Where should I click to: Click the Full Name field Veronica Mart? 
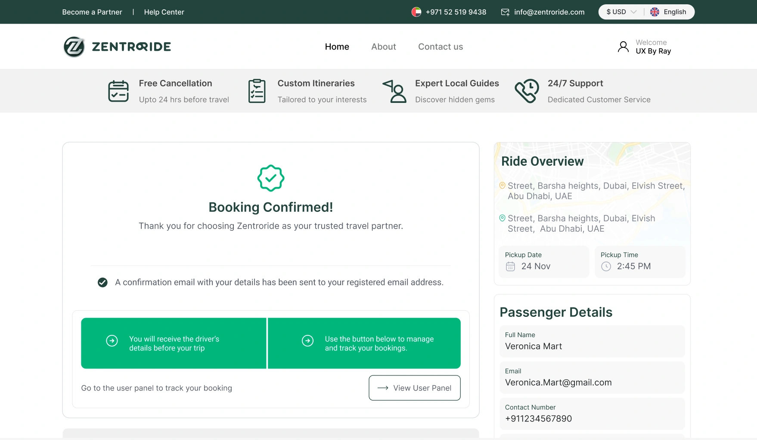click(592, 341)
